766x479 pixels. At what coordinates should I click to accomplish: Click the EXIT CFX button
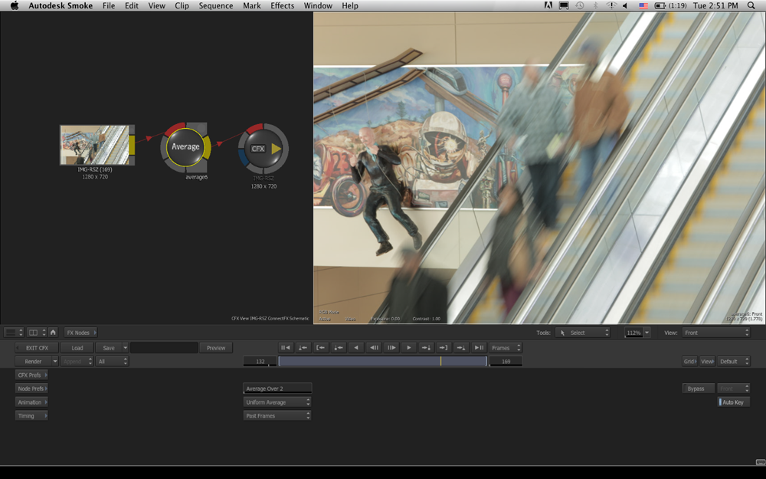36,348
